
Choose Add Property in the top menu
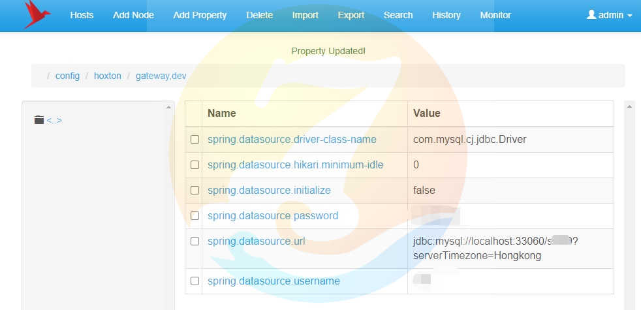tap(200, 15)
